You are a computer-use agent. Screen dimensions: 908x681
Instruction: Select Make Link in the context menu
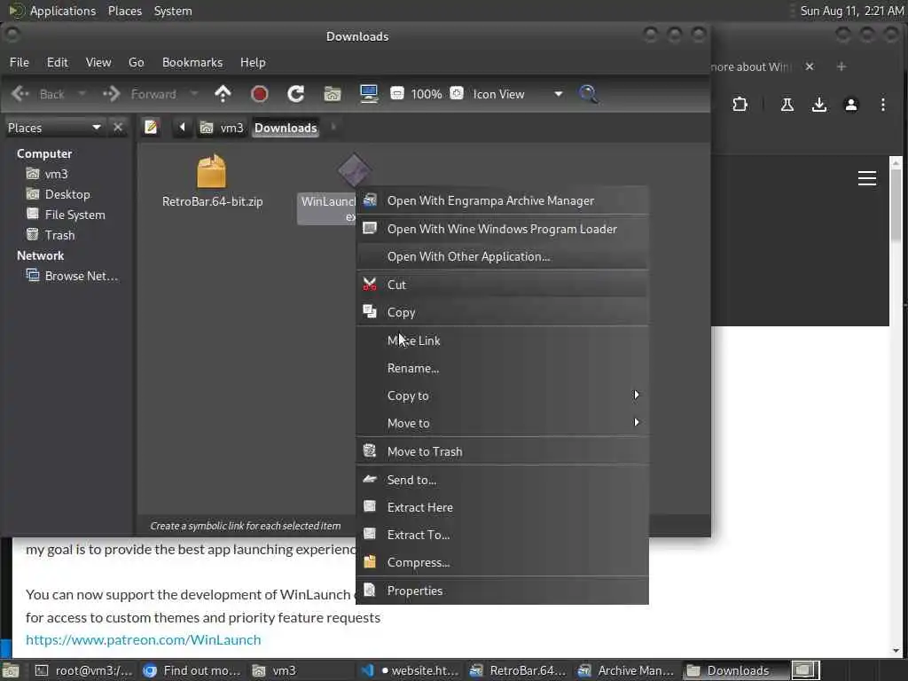[502, 340]
